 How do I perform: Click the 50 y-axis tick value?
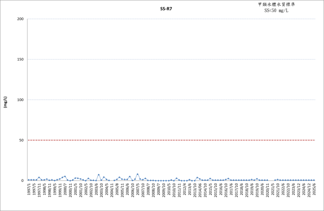[21, 140]
